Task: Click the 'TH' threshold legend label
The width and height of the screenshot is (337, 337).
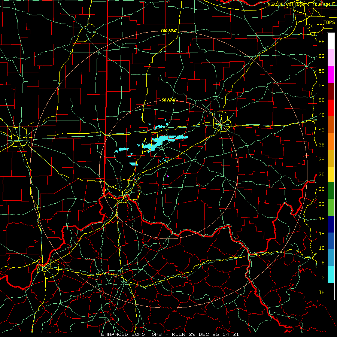Action: point(322,292)
